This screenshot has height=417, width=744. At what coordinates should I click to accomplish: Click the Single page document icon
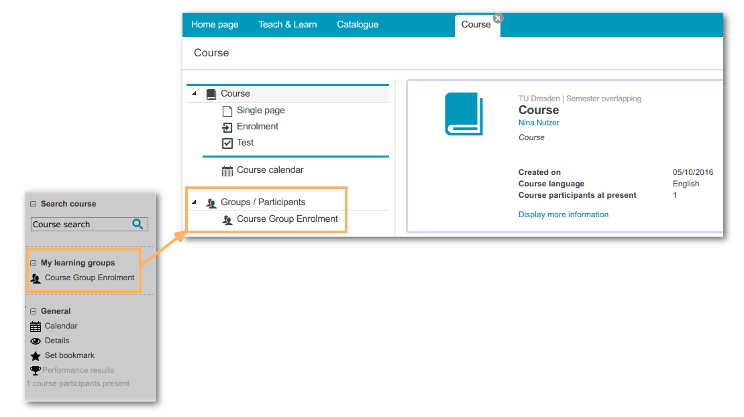227,111
